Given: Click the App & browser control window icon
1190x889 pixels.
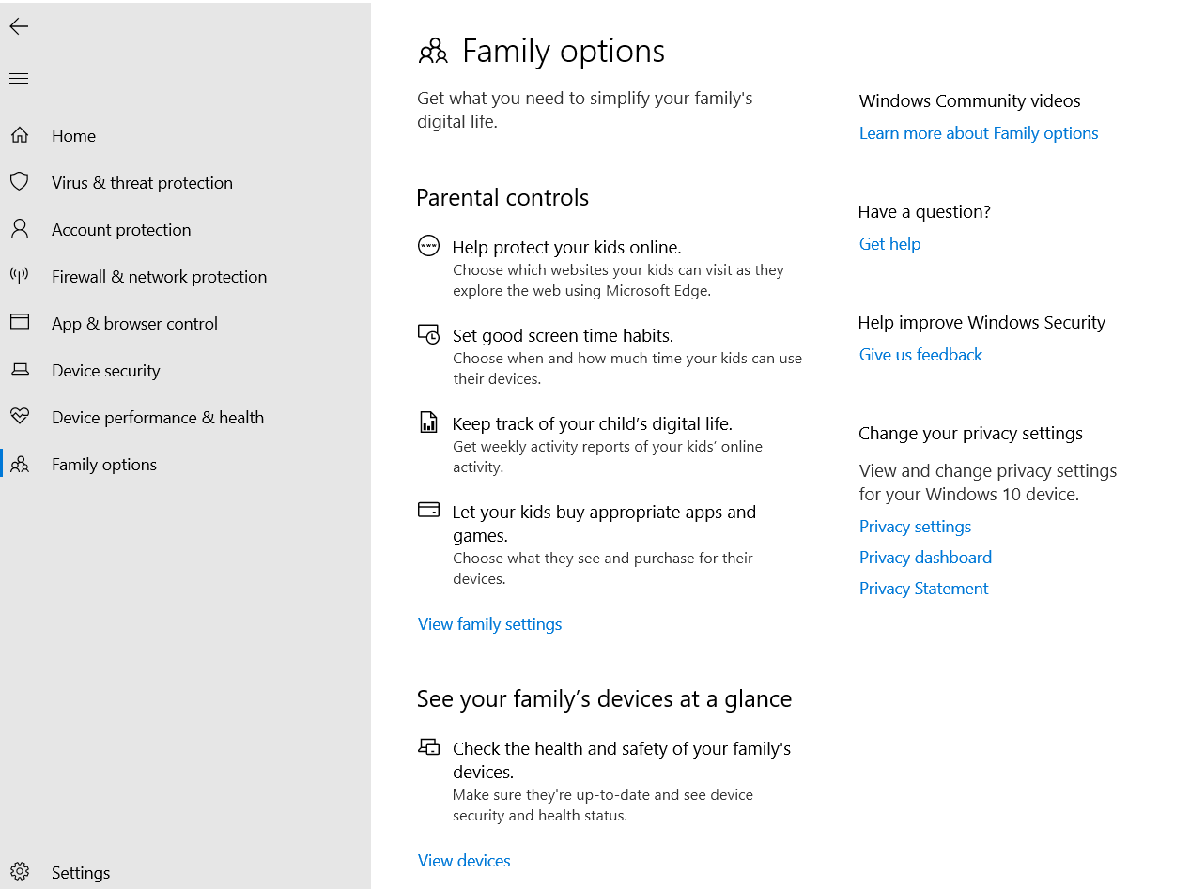Looking at the screenshot, I should (x=20, y=323).
